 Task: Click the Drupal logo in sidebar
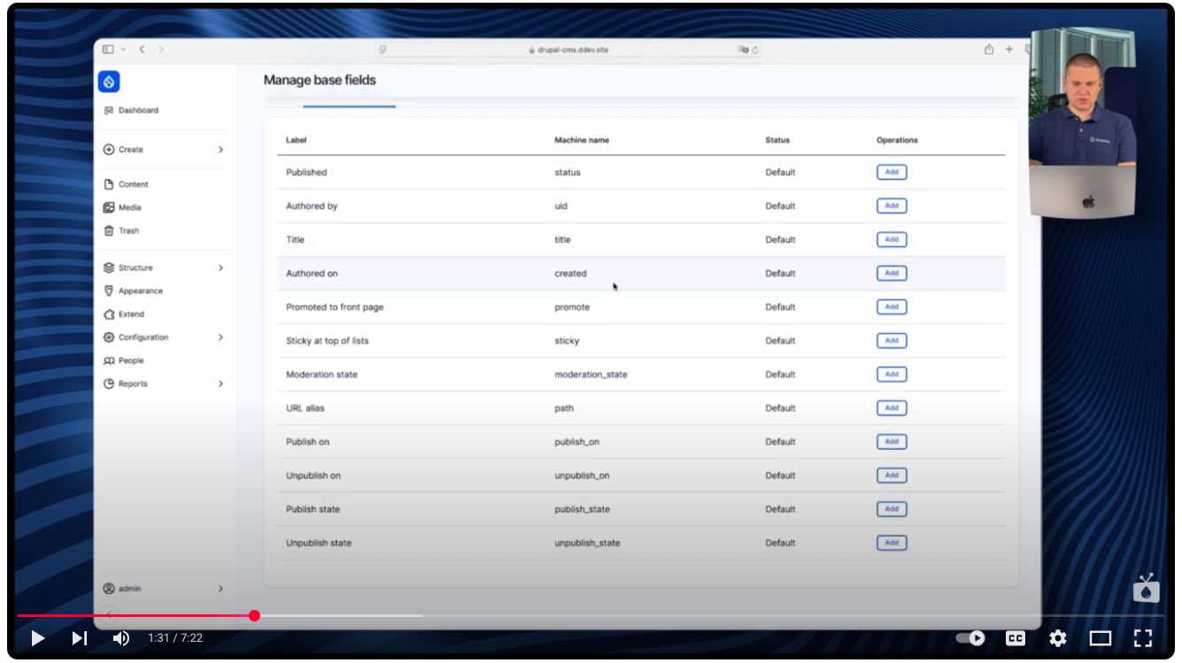tap(109, 81)
